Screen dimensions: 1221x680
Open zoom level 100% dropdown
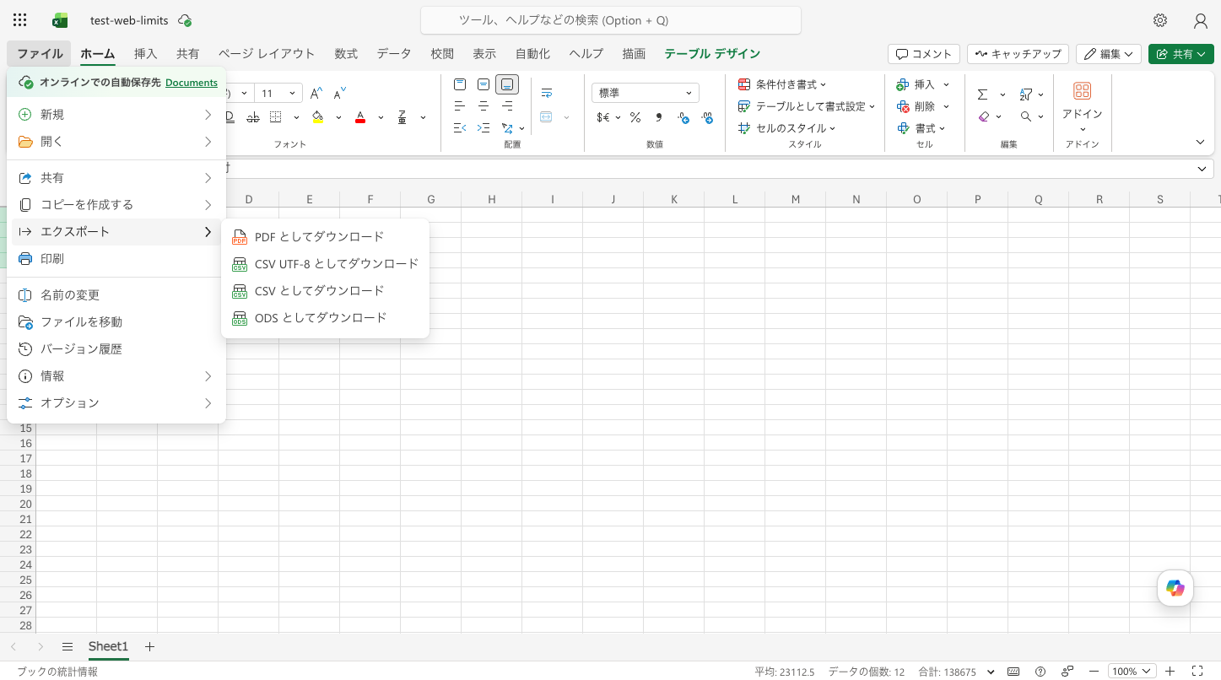tap(1132, 672)
